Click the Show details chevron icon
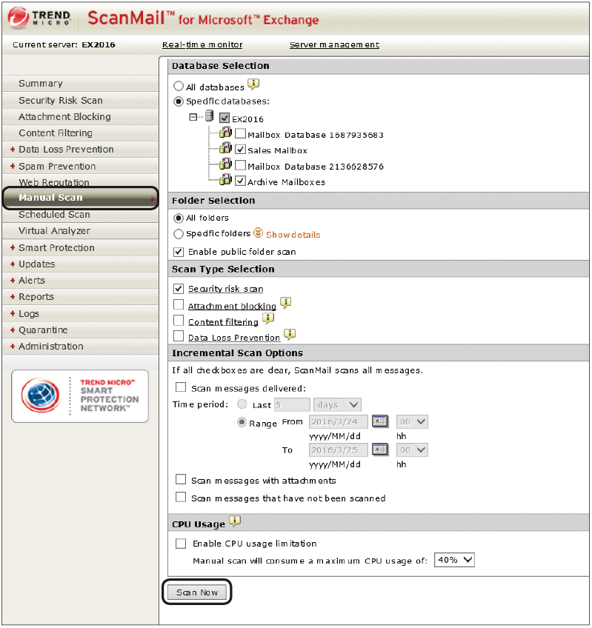 tap(259, 233)
